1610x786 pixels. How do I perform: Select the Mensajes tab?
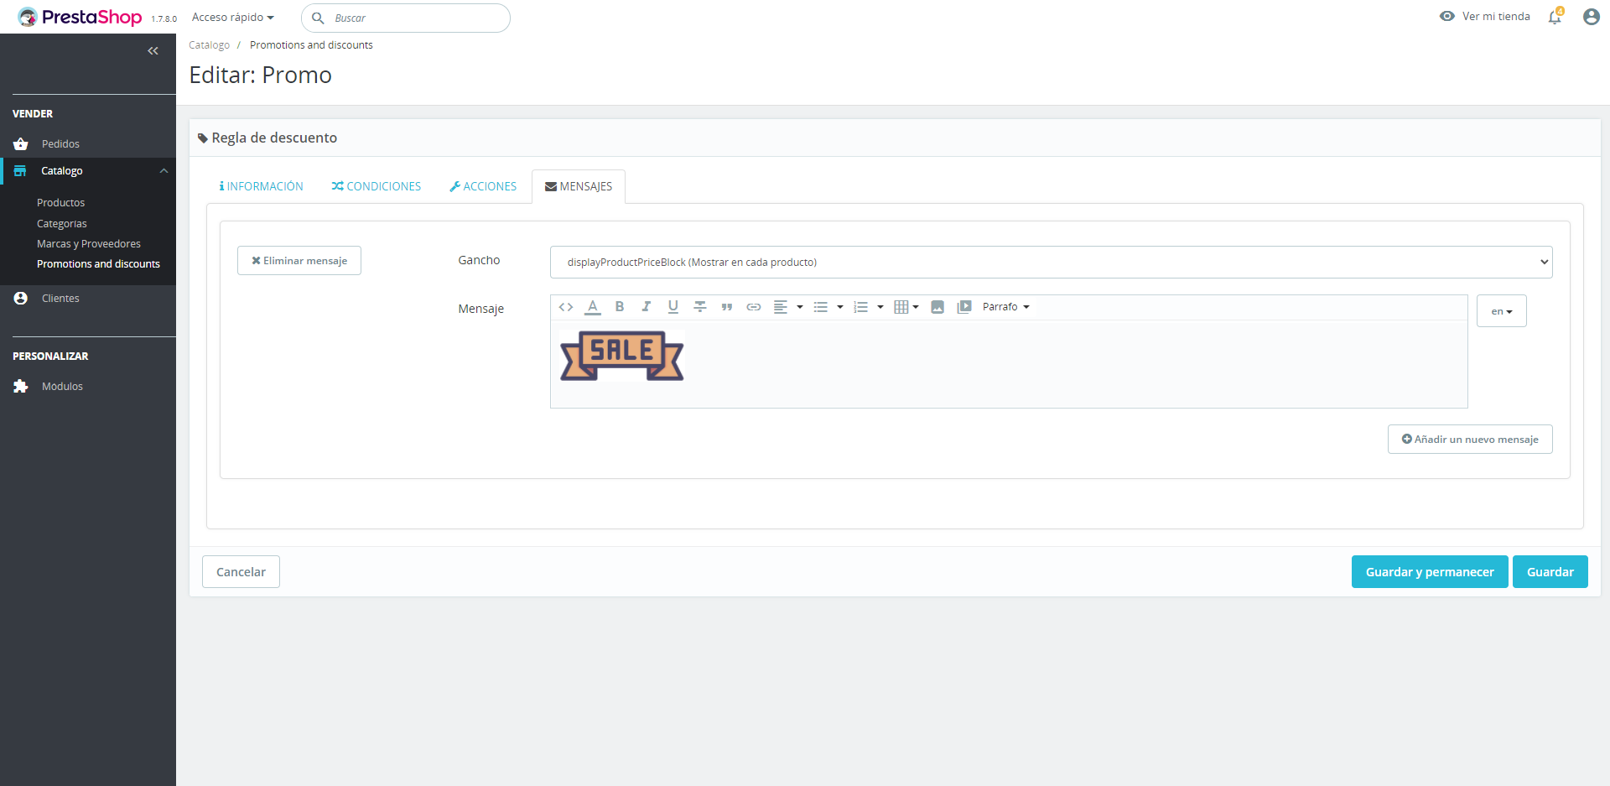pyautogui.click(x=579, y=186)
